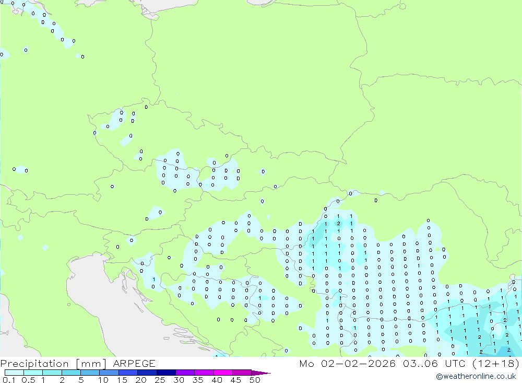Pick the 40–45 mm magenta legend swatch
The width and height of the screenshot is (522, 383).
223,373
